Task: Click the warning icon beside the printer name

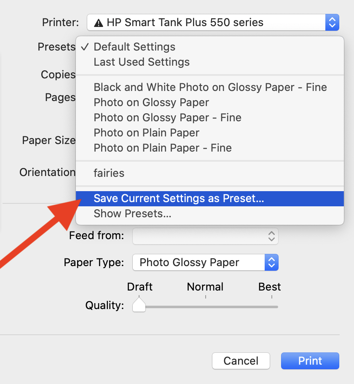Action: coord(99,22)
